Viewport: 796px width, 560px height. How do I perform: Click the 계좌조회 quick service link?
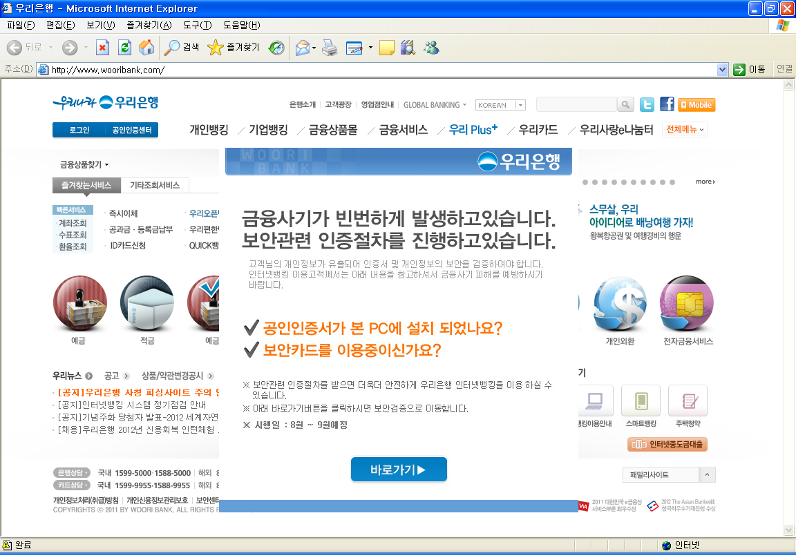click(x=73, y=223)
